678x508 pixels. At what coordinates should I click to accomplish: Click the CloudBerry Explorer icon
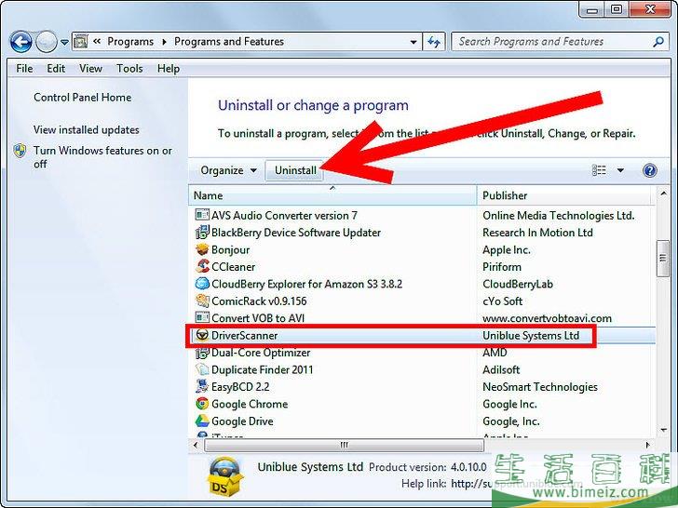(202, 284)
